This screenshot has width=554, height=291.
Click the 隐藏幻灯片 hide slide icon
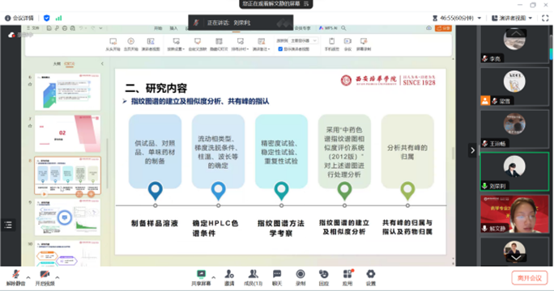(x=219, y=44)
